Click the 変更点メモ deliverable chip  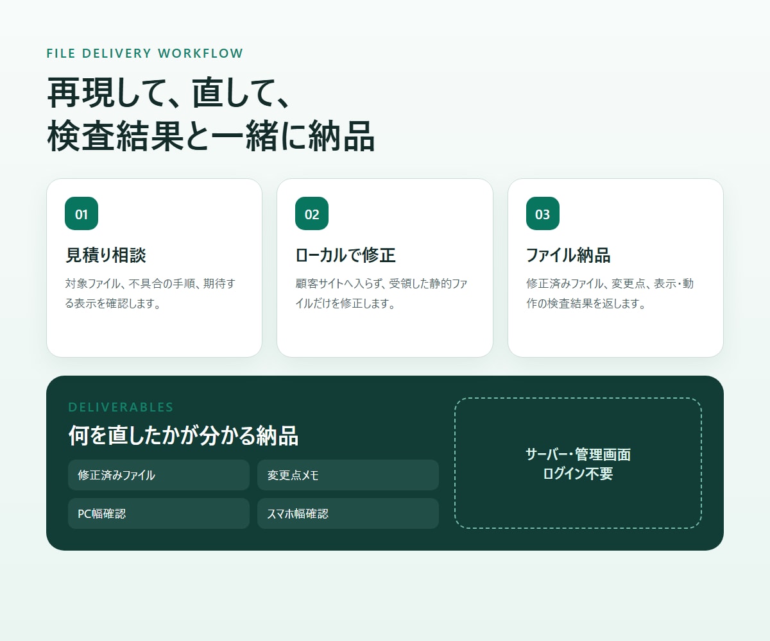click(x=348, y=475)
